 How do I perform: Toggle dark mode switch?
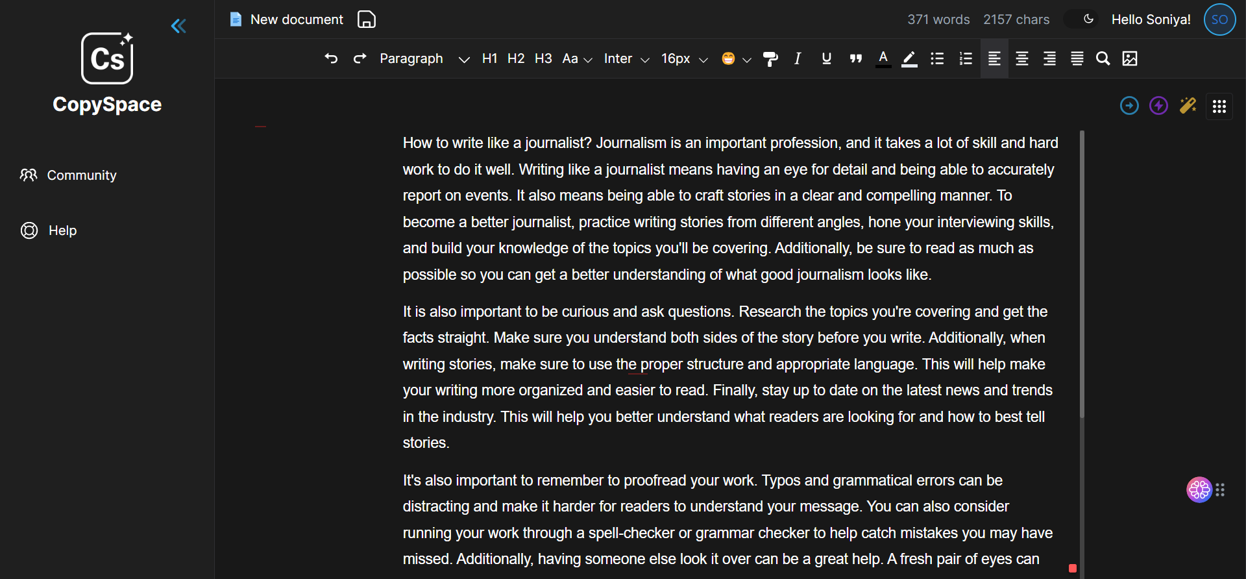coord(1082,19)
